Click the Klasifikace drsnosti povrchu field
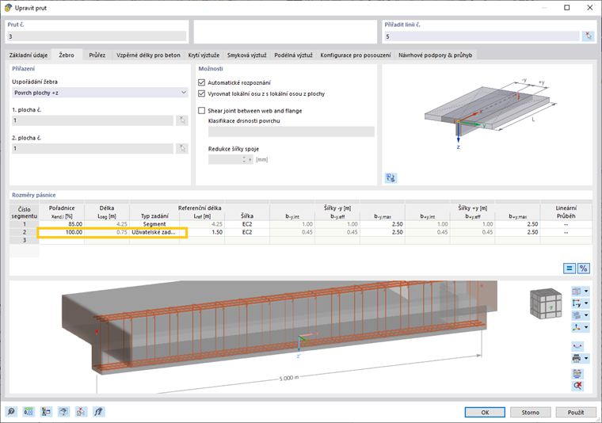The height and width of the screenshot is (423, 602). (291, 131)
